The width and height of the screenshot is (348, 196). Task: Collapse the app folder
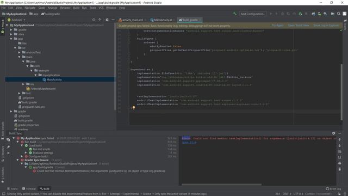click(11, 39)
